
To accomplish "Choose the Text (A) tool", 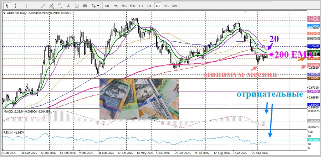I will 68,6.
